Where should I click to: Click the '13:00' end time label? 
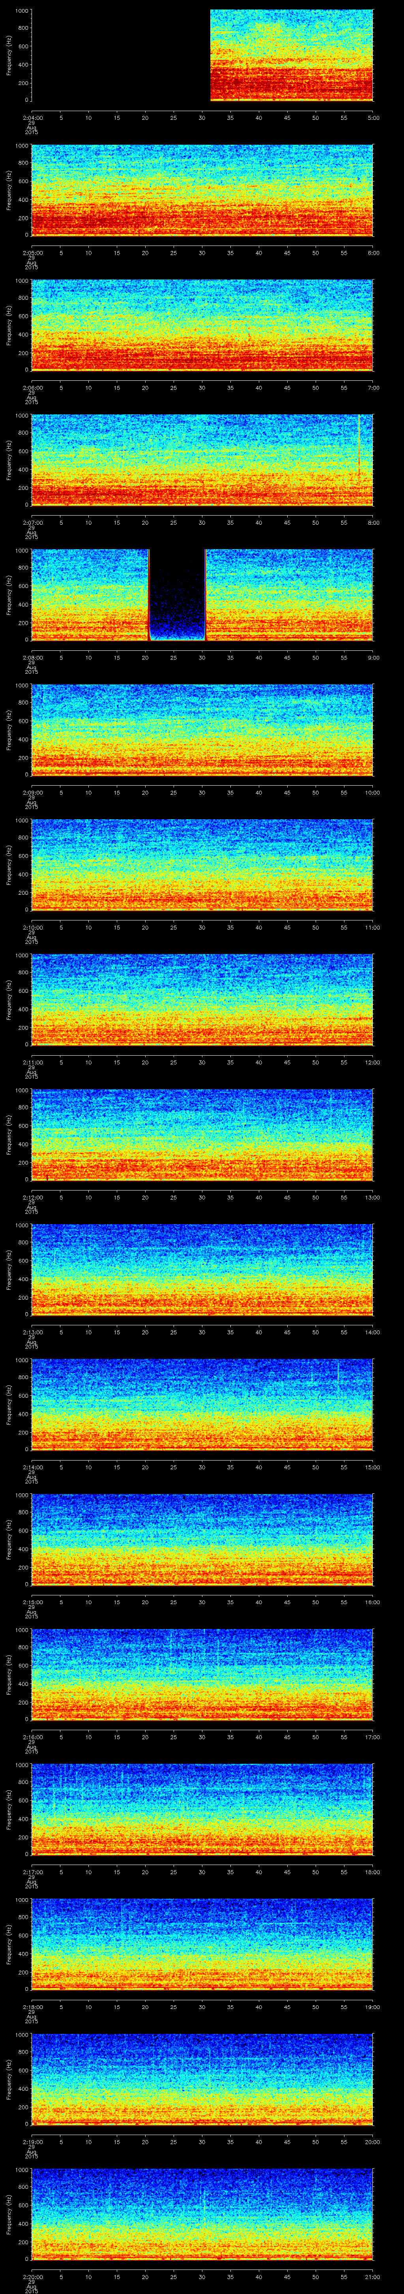click(x=373, y=1197)
